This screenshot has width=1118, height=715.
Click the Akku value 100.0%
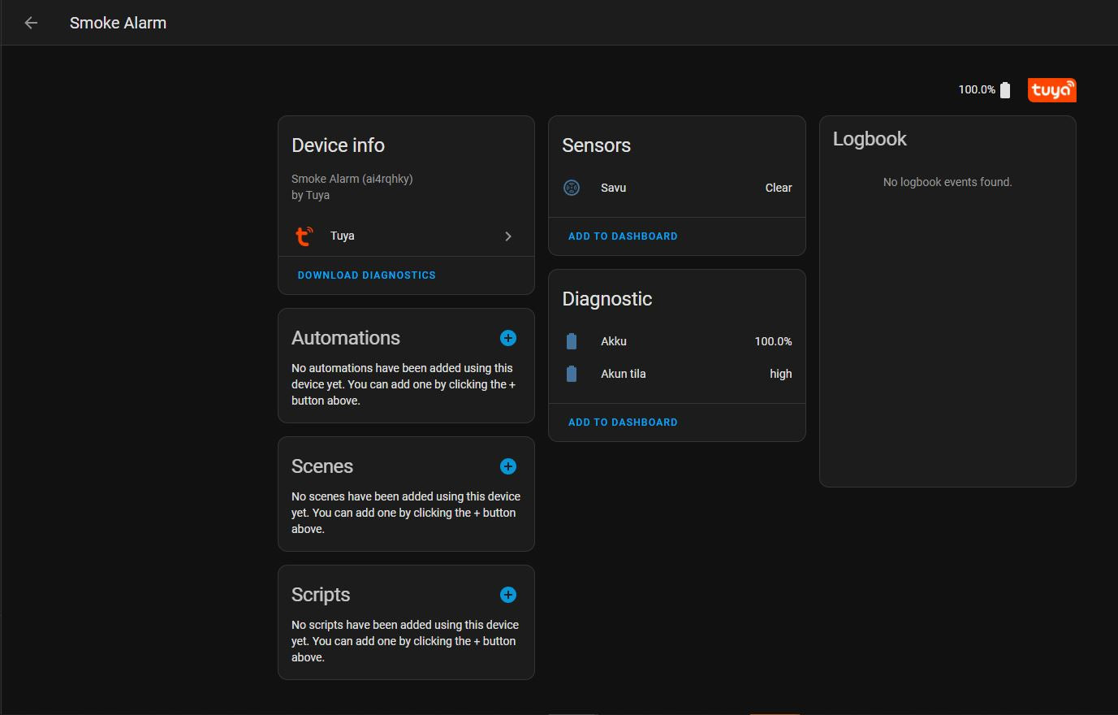click(x=773, y=341)
